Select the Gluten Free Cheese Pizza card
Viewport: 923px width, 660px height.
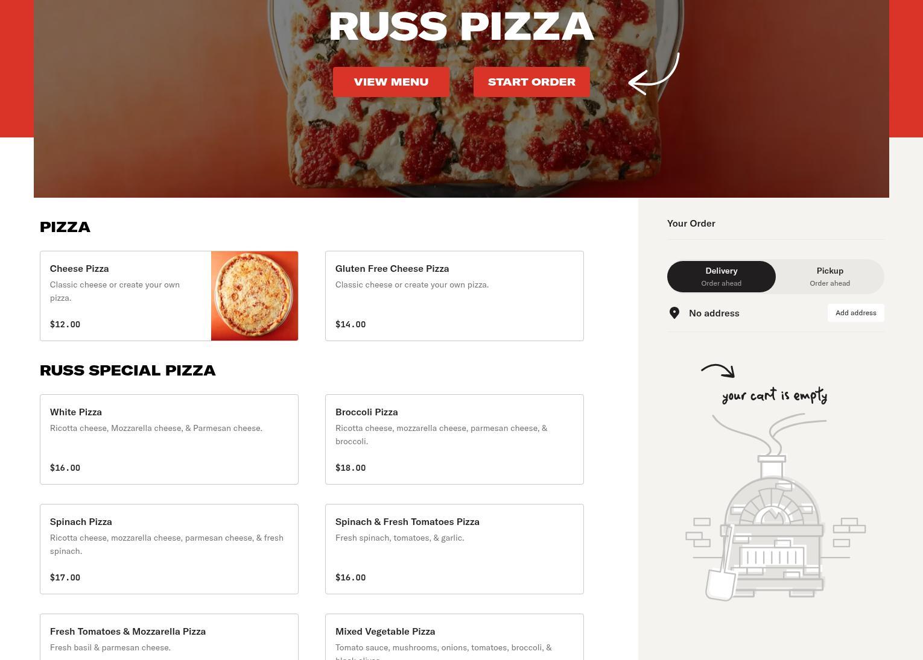454,296
